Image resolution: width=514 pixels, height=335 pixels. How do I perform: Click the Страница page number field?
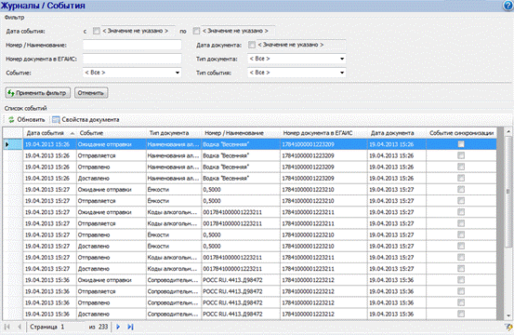coord(72,327)
